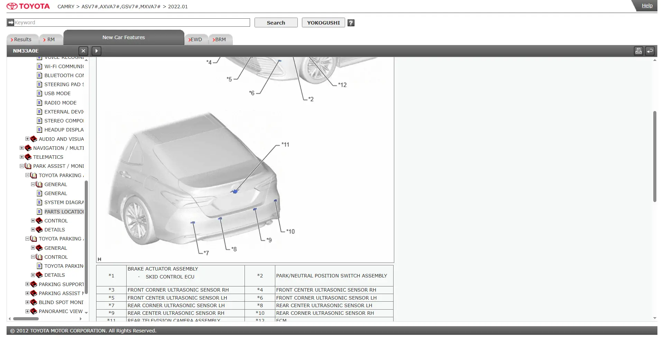
Task: Click the USB MODE page icon
Action: (x=39, y=93)
